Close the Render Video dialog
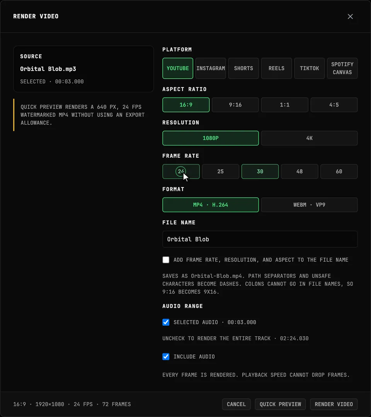The height and width of the screenshot is (417, 371). tap(350, 17)
